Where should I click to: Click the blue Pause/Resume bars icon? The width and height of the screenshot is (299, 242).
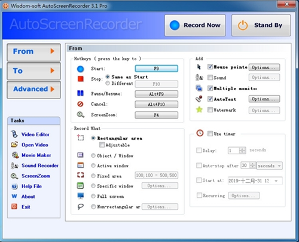(80, 93)
